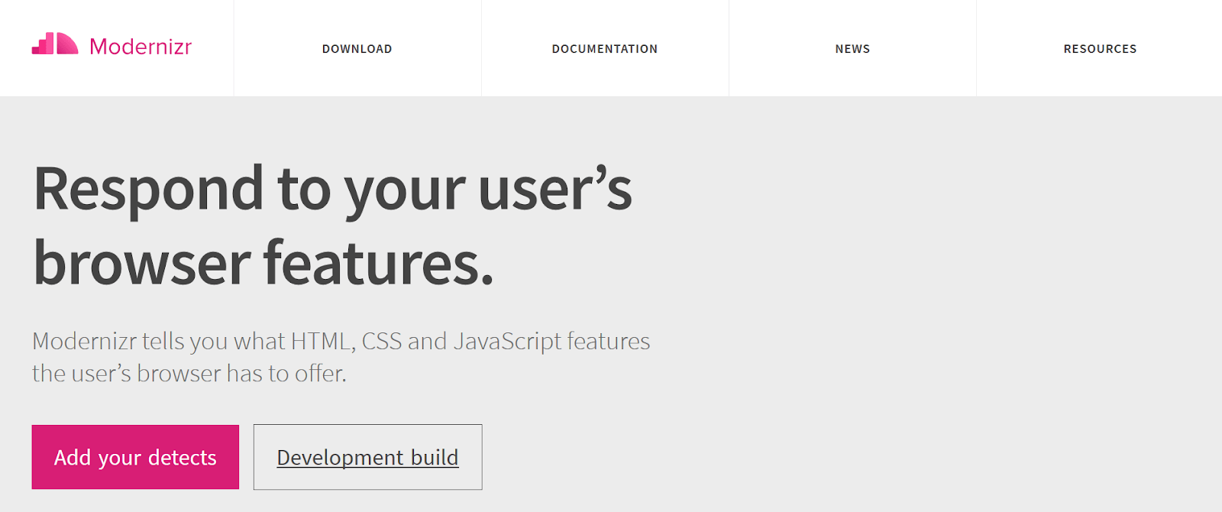Click the word HTML in the tagline
The image size is (1222, 512).
(x=323, y=341)
